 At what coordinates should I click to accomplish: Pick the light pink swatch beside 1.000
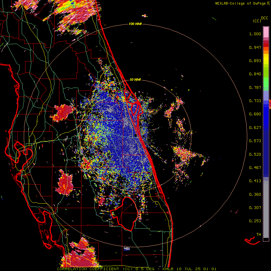pyautogui.click(x=266, y=32)
